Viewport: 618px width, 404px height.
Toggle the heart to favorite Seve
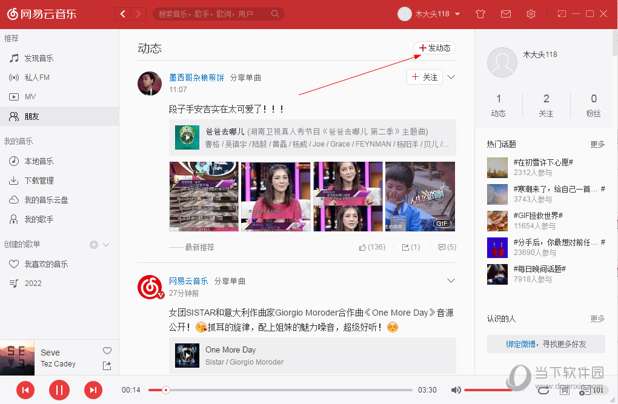tap(107, 350)
